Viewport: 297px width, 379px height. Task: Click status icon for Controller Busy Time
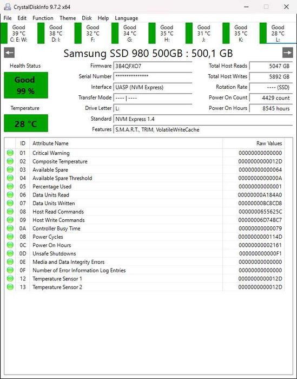[10, 228]
